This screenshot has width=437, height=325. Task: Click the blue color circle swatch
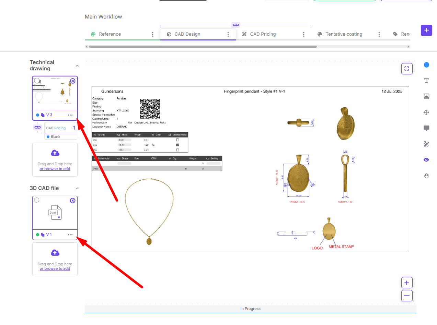pos(426,65)
